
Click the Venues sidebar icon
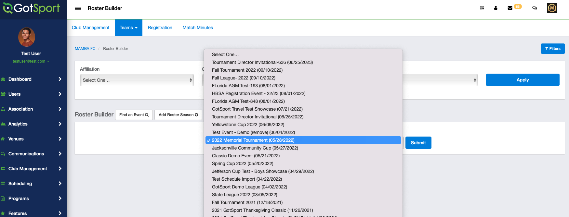coord(3,139)
